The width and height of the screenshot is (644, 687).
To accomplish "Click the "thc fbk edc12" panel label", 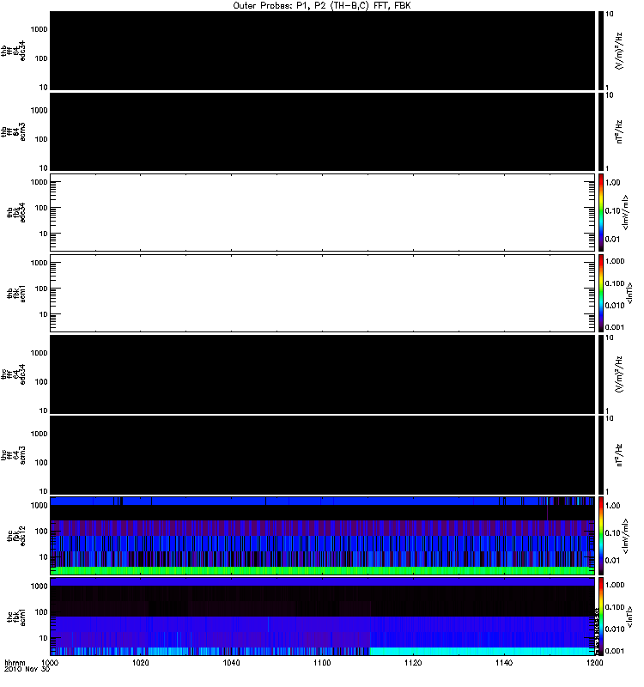I will pyautogui.click(x=16, y=536).
